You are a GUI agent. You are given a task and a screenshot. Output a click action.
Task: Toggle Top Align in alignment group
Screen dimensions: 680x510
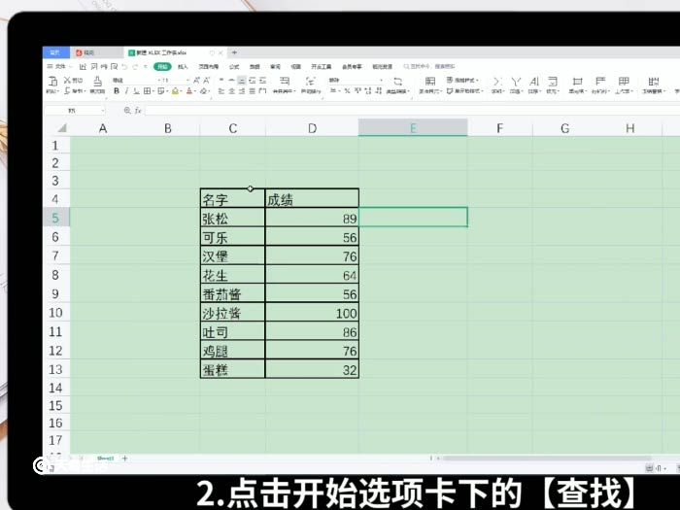pos(221,81)
